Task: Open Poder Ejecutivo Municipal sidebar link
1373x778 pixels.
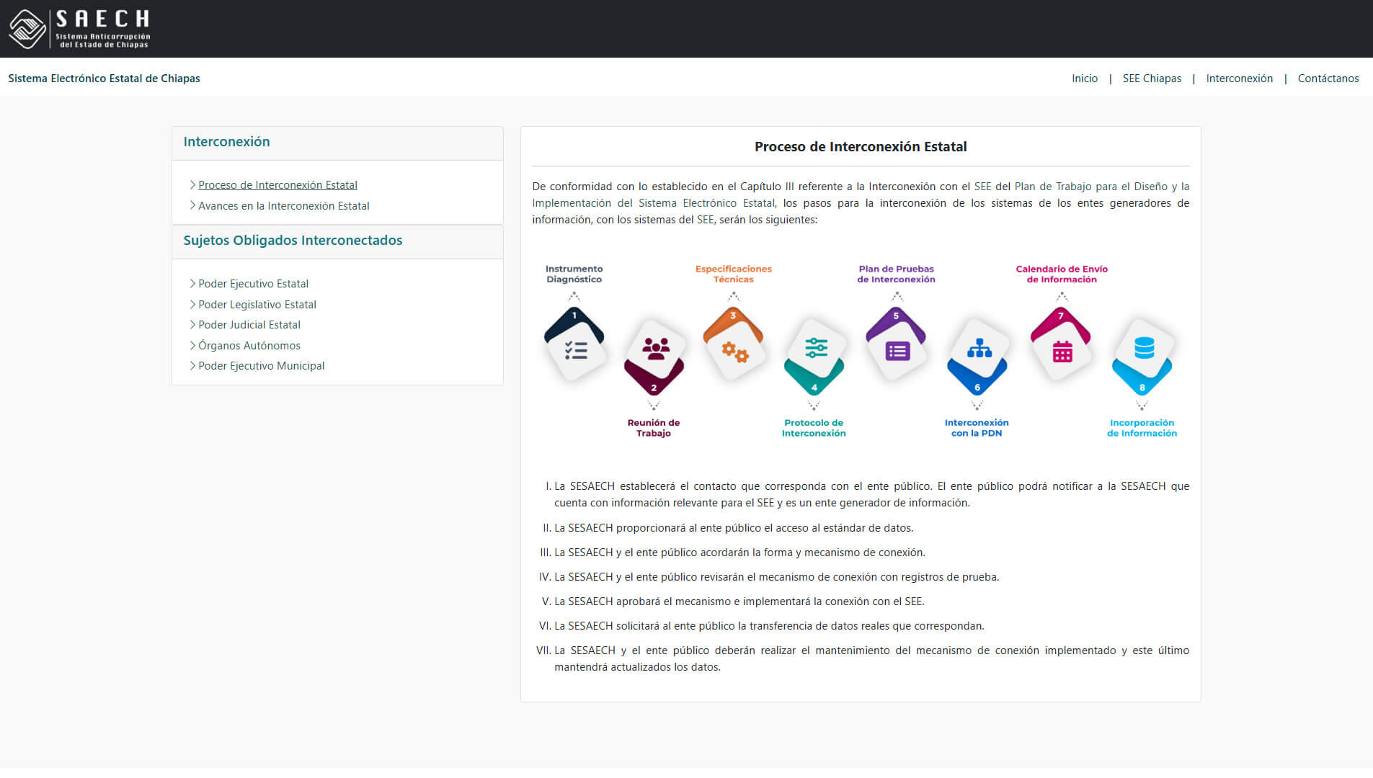Action: tap(261, 366)
